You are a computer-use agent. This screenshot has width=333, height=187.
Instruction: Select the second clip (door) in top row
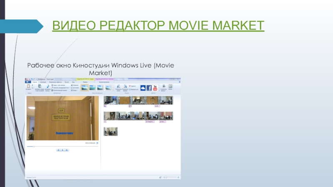click(124, 100)
